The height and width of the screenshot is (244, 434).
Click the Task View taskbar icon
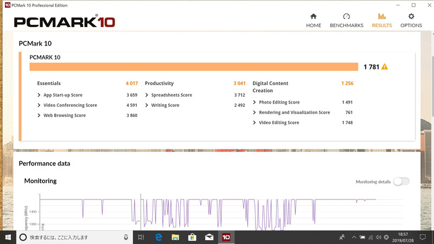click(141, 237)
